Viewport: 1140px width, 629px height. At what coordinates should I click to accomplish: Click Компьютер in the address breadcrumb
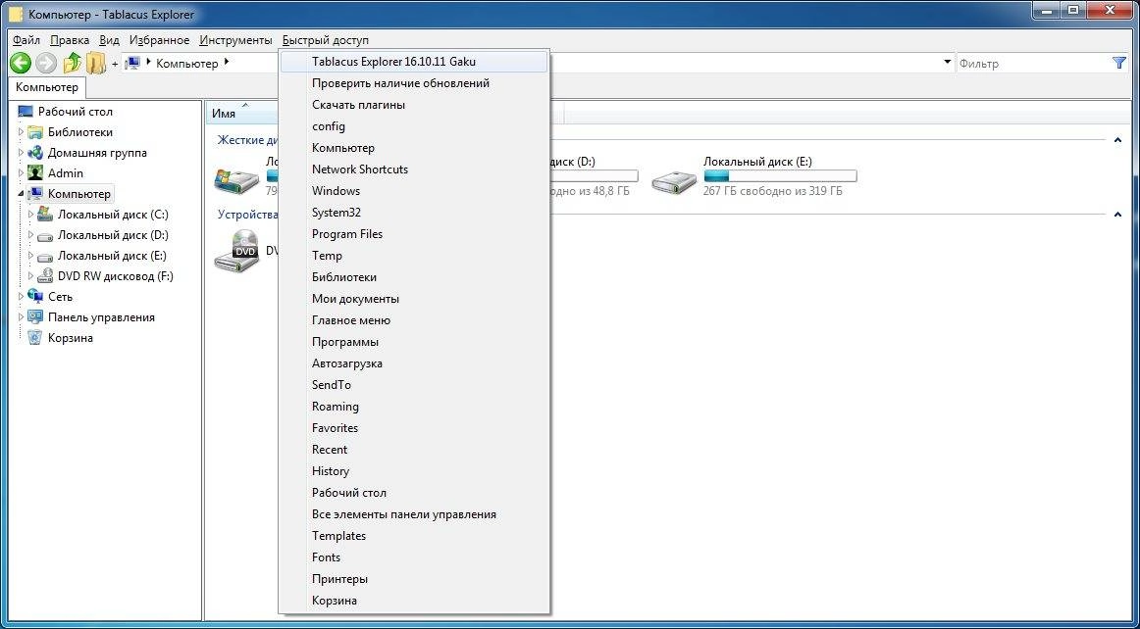pyautogui.click(x=186, y=63)
